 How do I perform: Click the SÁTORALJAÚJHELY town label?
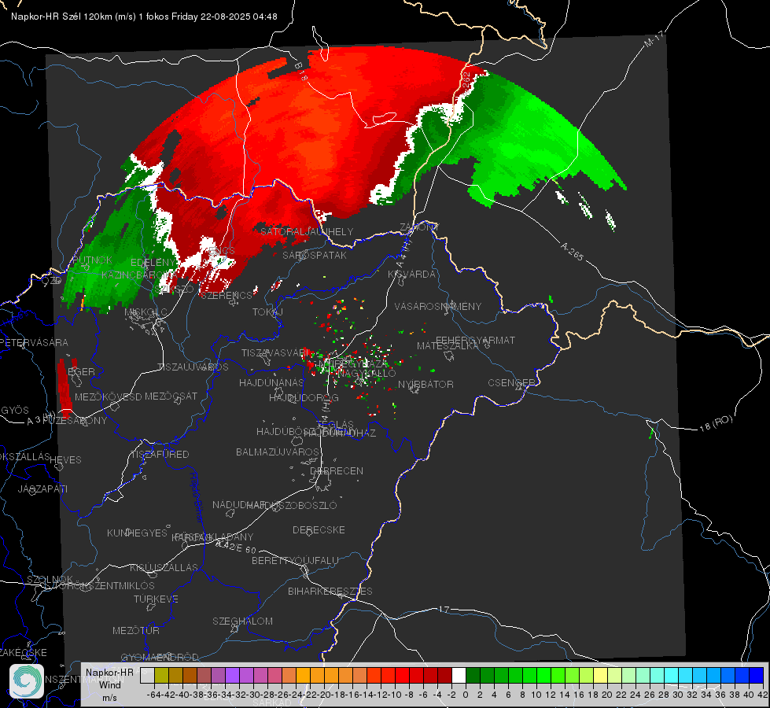307,231
